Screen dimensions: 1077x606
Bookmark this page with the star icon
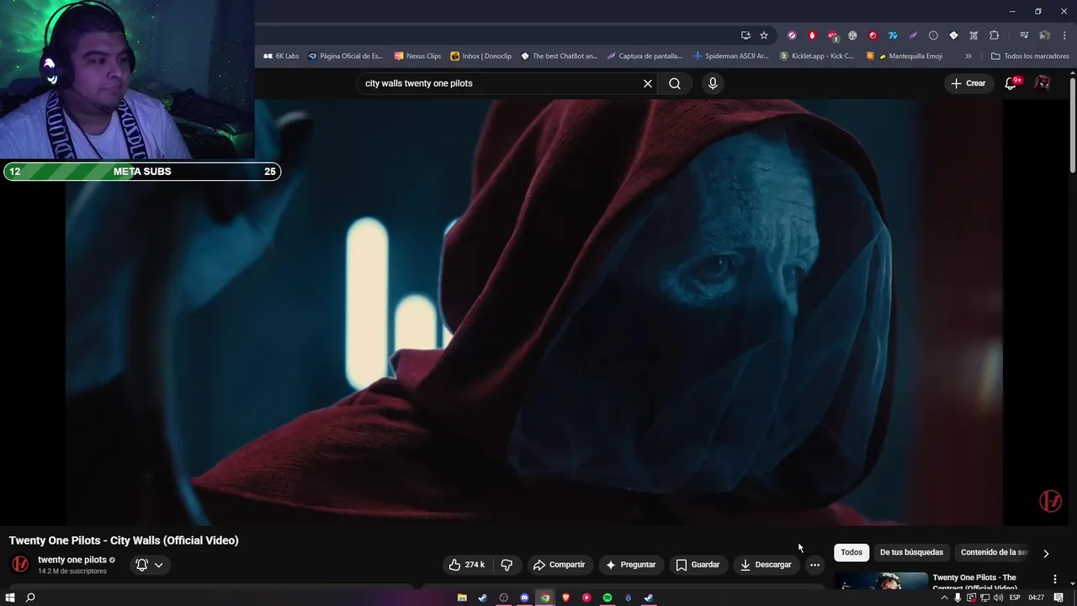click(764, 35)
